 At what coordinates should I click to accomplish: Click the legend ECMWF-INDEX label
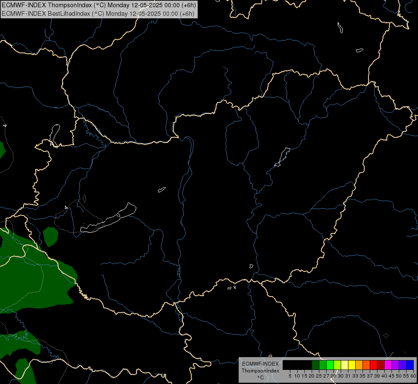click(x=260, y=364)
